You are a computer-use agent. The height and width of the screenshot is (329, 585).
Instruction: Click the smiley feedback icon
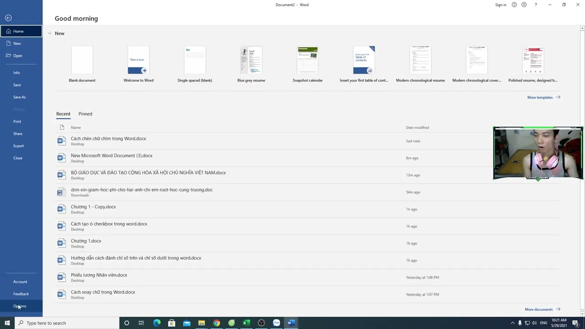tap(514, 5)
